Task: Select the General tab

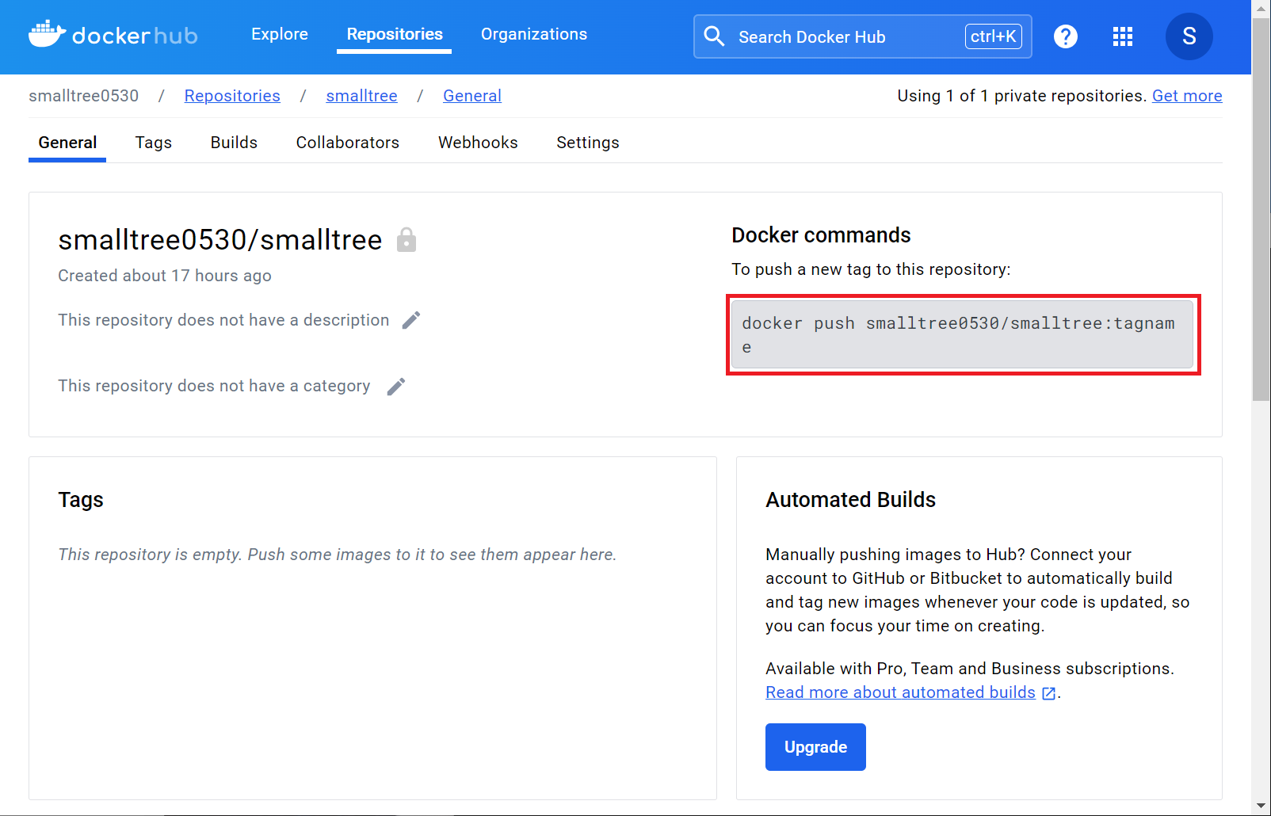Action: coord(67,143)
